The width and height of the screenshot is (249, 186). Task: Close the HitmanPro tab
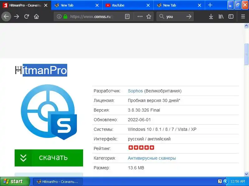click(x=46, y=5)
